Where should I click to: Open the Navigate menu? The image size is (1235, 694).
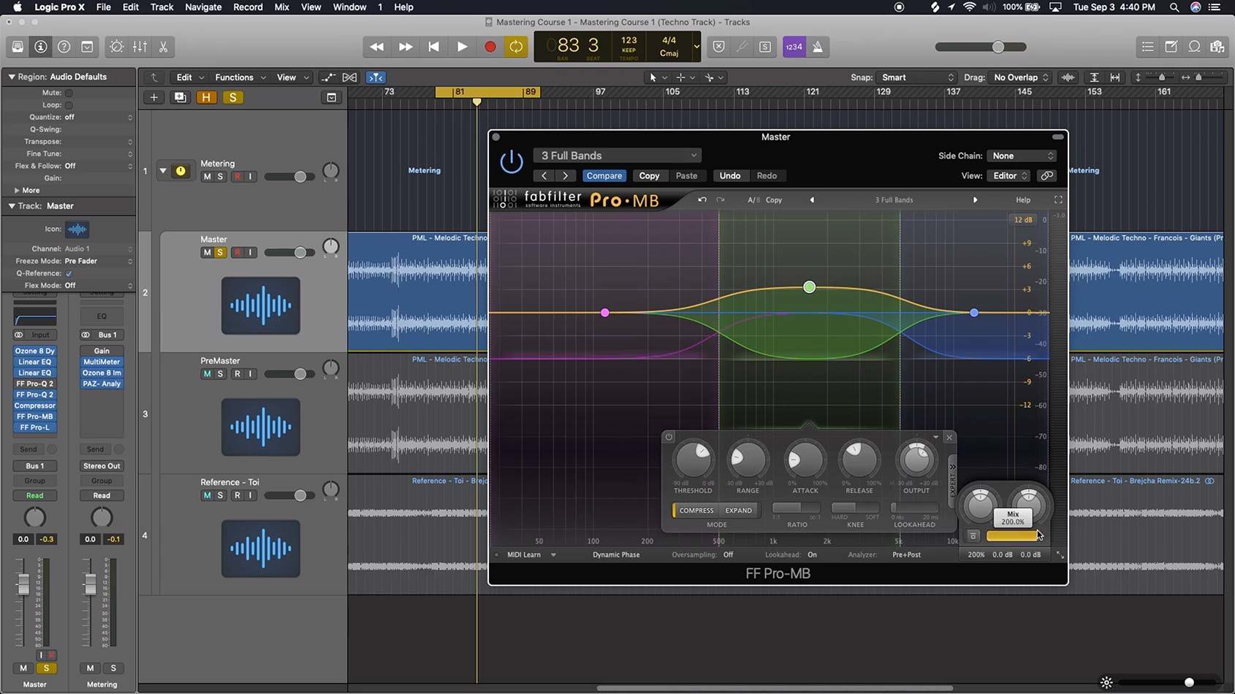point(203,7)
